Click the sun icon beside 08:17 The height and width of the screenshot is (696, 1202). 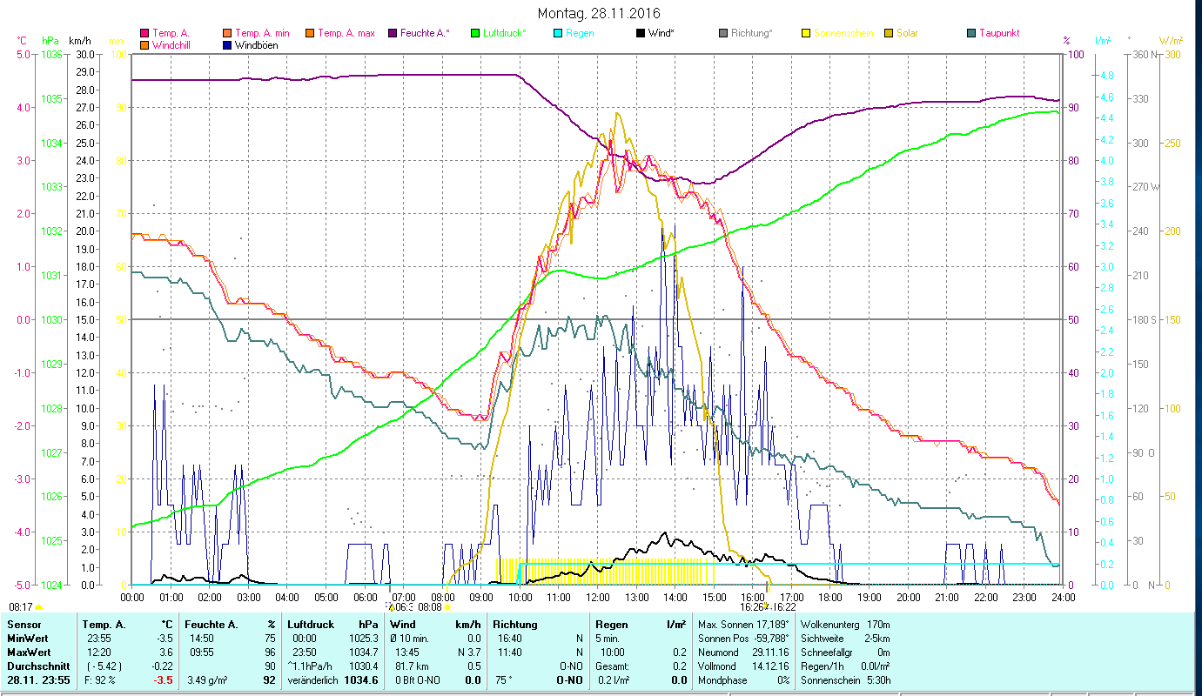[x=38, y=607]
